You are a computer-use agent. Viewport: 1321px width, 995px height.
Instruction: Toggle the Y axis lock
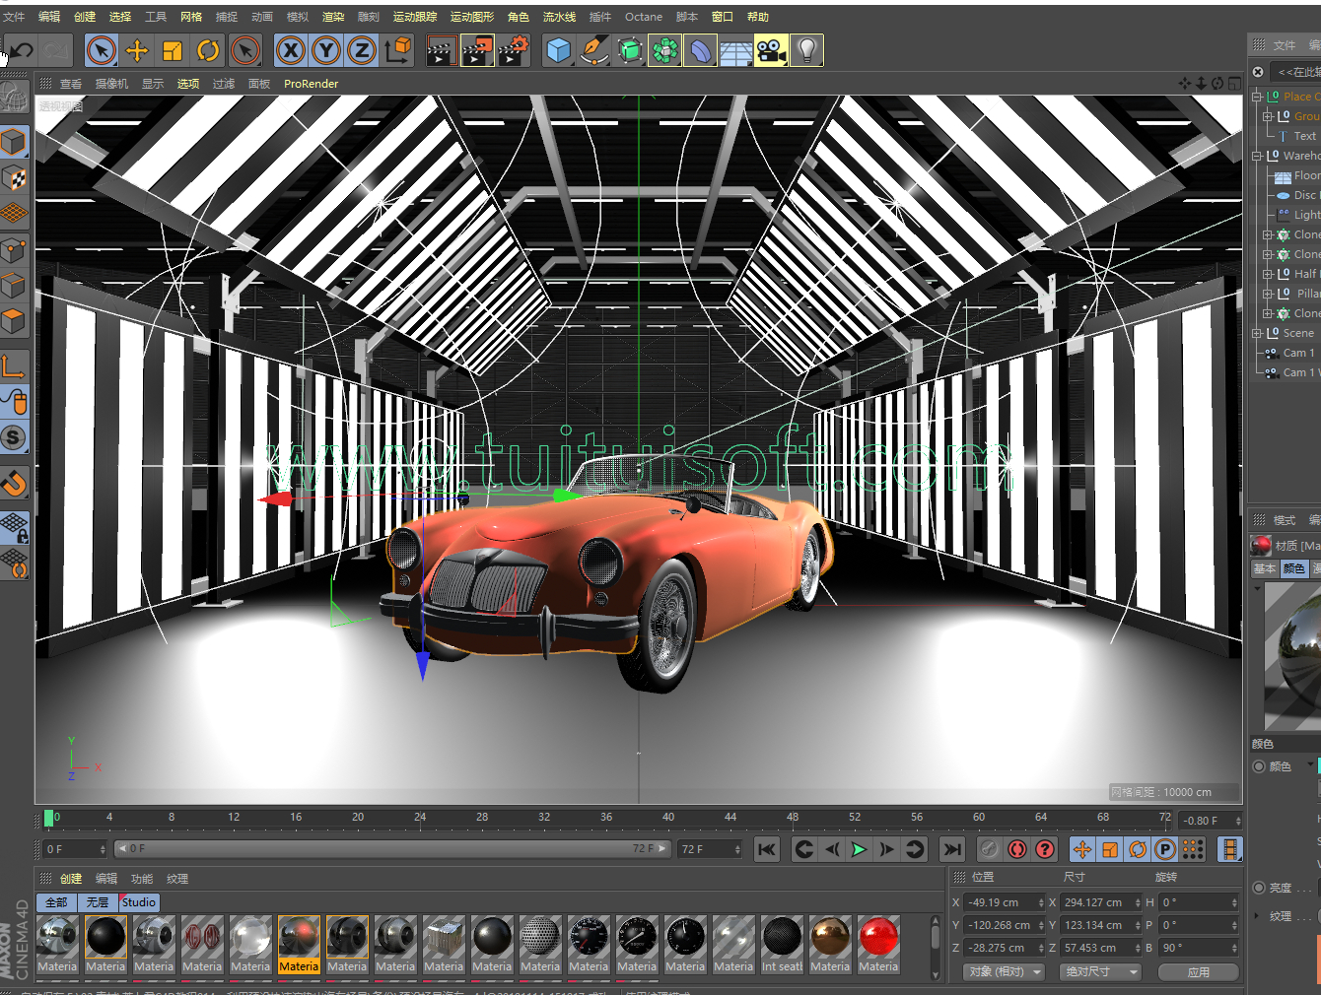click(326, 50)
